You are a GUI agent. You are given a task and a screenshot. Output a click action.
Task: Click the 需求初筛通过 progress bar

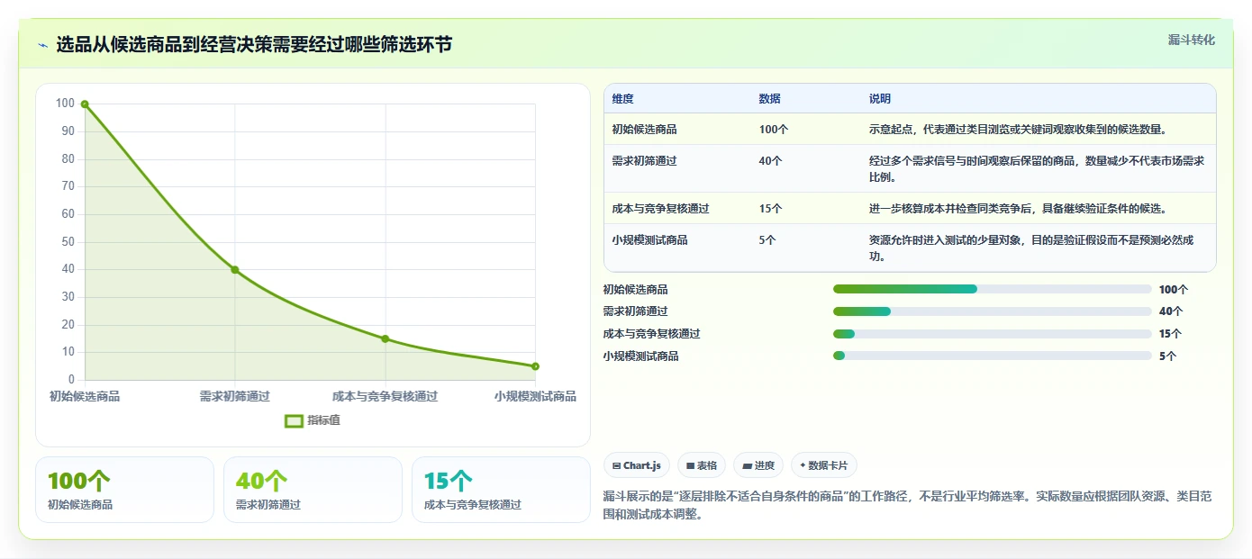click(993, 311)
